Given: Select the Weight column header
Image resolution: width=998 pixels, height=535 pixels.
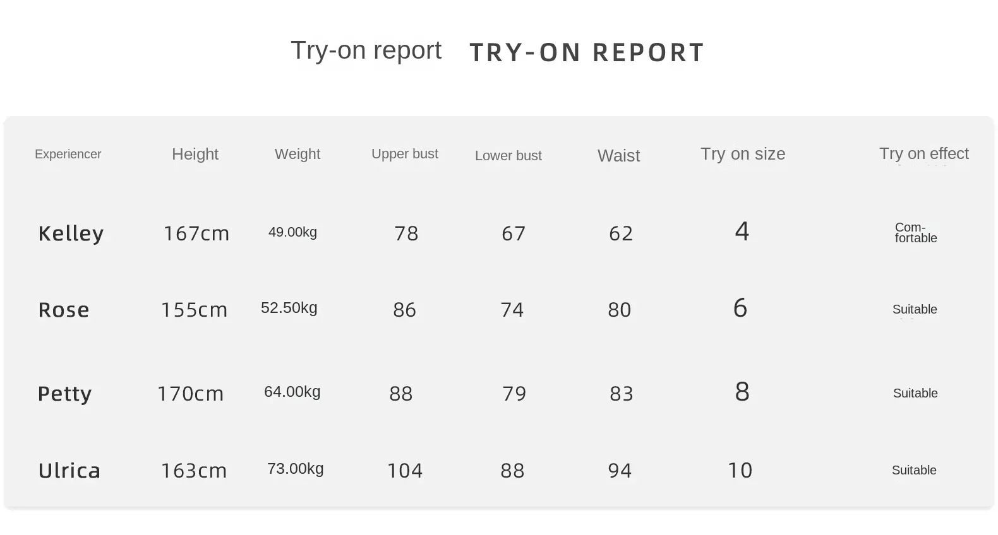Looking at the screenshot, I should pyautogui.click(x=297, y=155).
